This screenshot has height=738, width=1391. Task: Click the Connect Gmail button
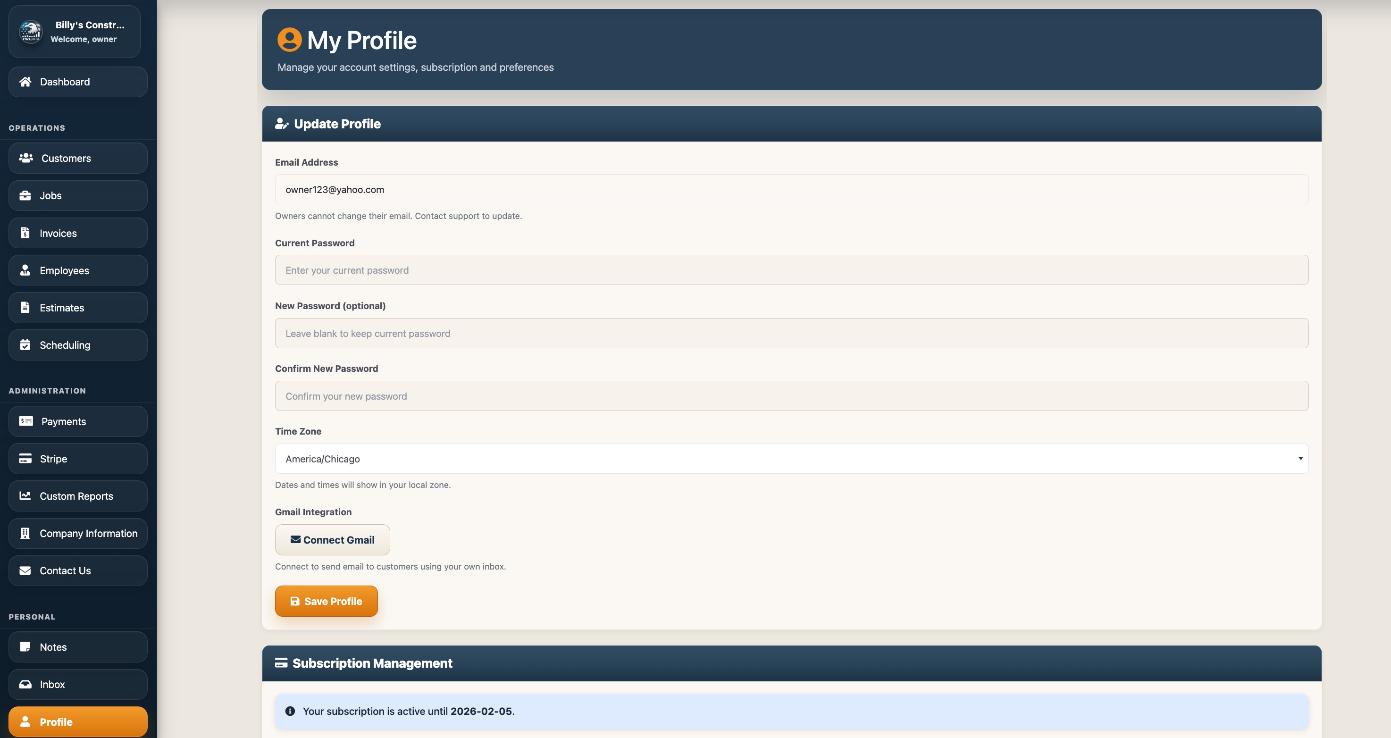click(332, 540)
